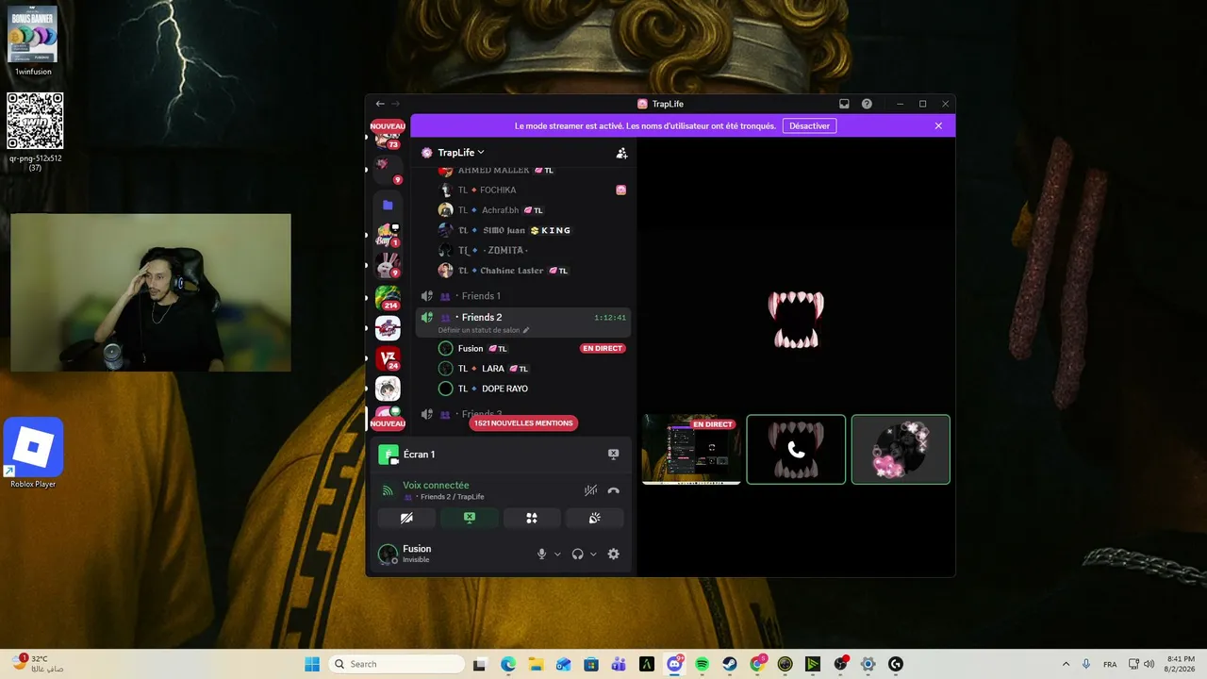Open weather widget showing 32°C
The height and width of the screenshot is (679, 1207).
tap(38, 664)
